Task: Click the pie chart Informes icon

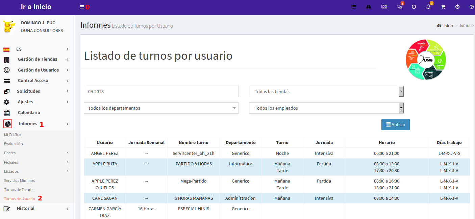Action: (8, 124)
